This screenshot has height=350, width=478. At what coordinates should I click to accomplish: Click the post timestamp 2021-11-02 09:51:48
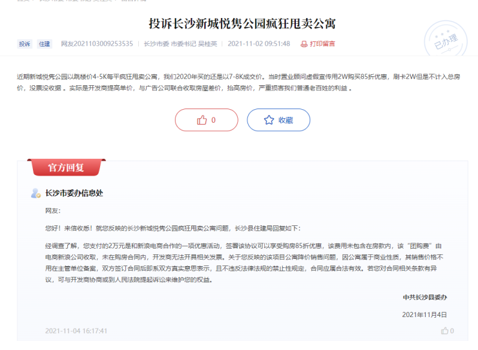(259, 44)
